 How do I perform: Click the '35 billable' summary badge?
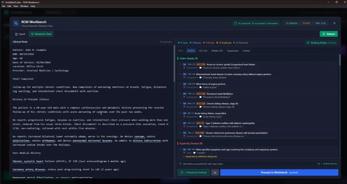[291, 23]
